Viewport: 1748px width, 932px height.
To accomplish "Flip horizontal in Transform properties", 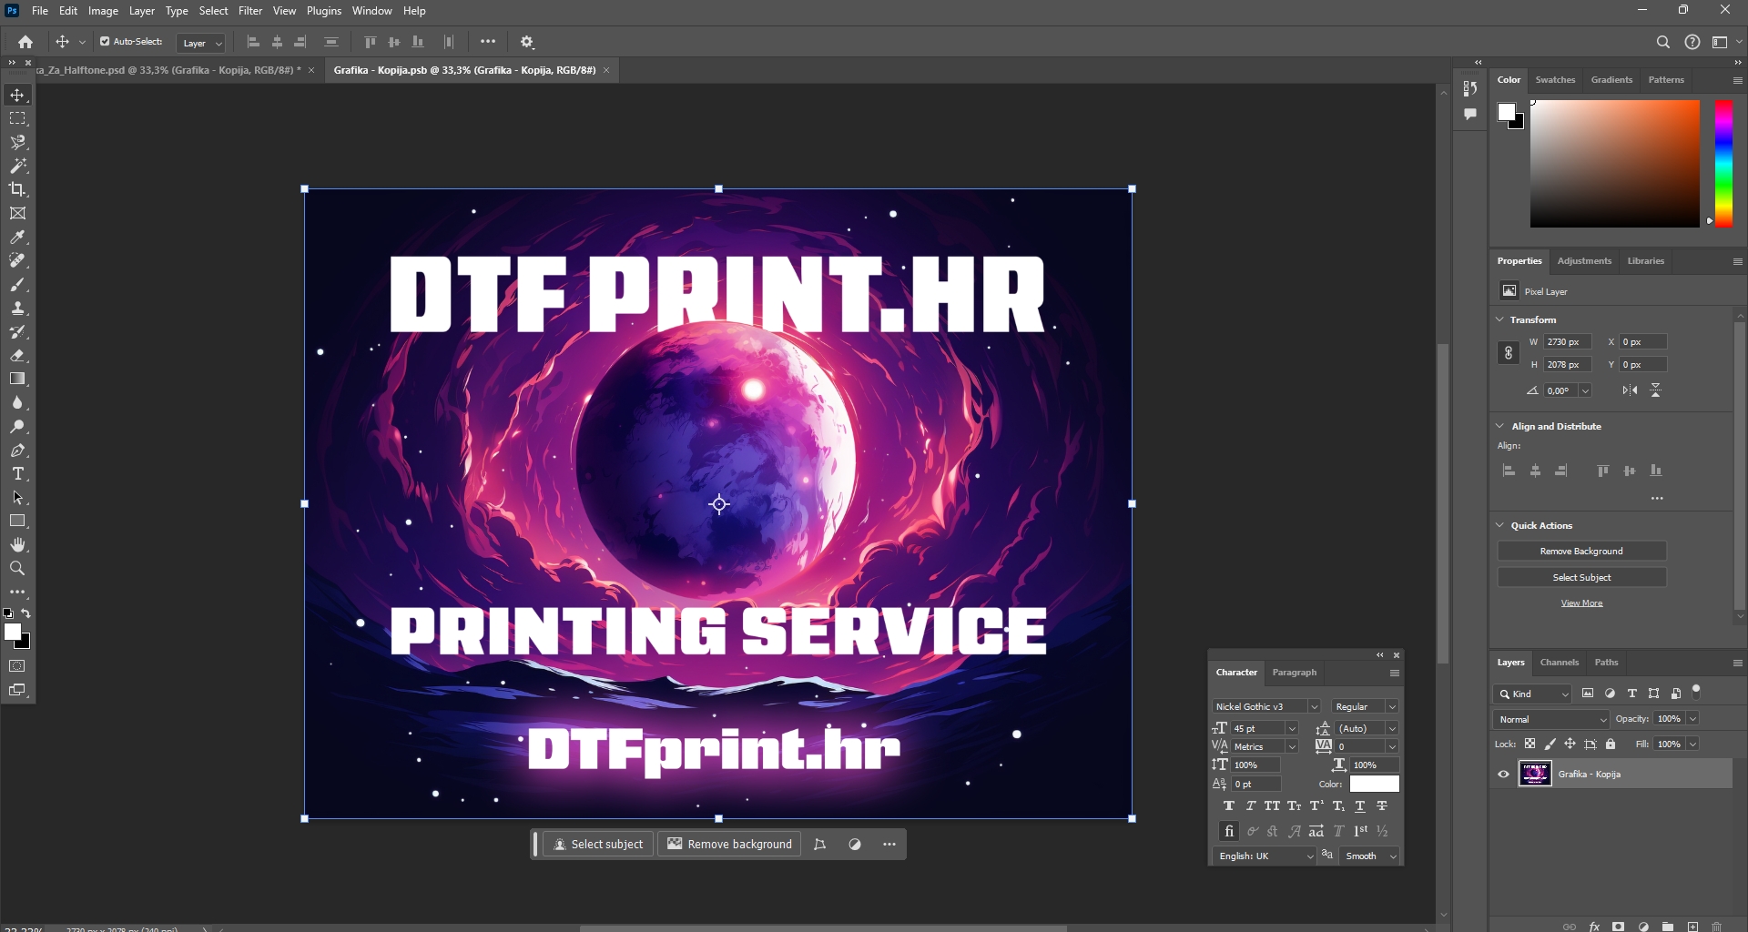I will tap(1630, 390).
